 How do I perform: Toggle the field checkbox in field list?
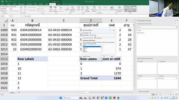(138, 30)
